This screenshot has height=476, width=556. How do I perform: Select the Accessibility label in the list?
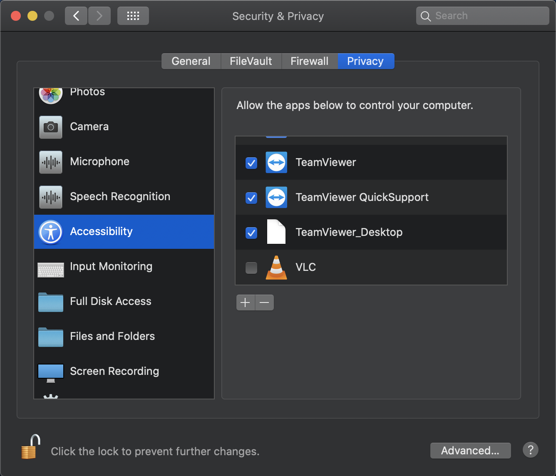[x=101, y=231]
